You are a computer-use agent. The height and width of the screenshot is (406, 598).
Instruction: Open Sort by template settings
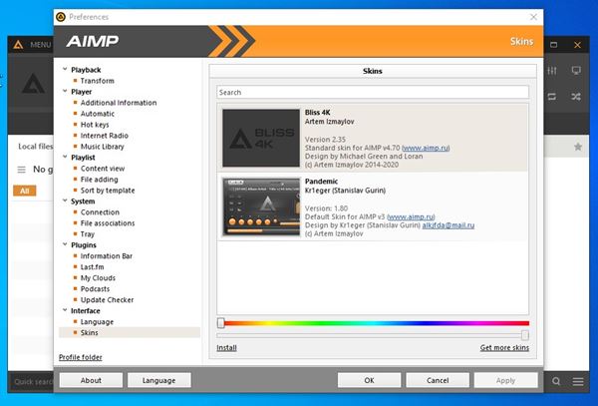tap(108, 191)
